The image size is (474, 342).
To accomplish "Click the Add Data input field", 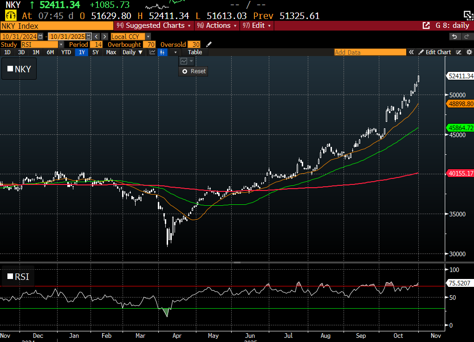I will (x=369, y=52).
